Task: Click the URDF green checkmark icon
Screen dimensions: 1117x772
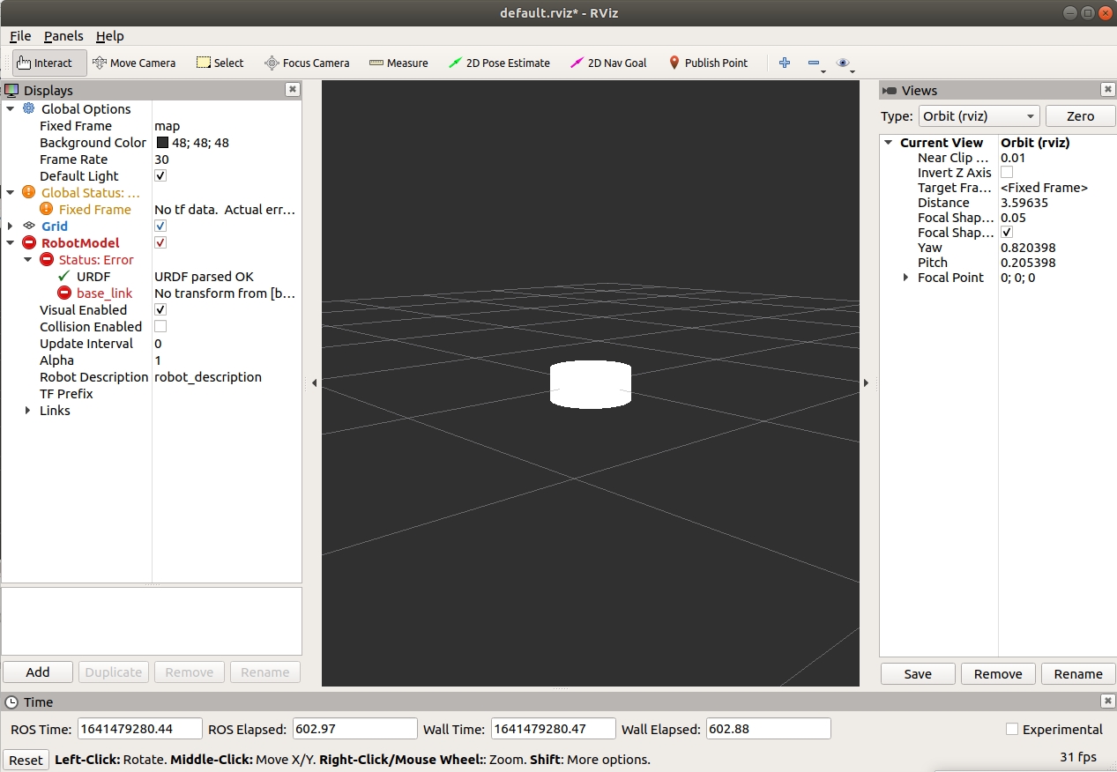Action: [x=63, y=276]
